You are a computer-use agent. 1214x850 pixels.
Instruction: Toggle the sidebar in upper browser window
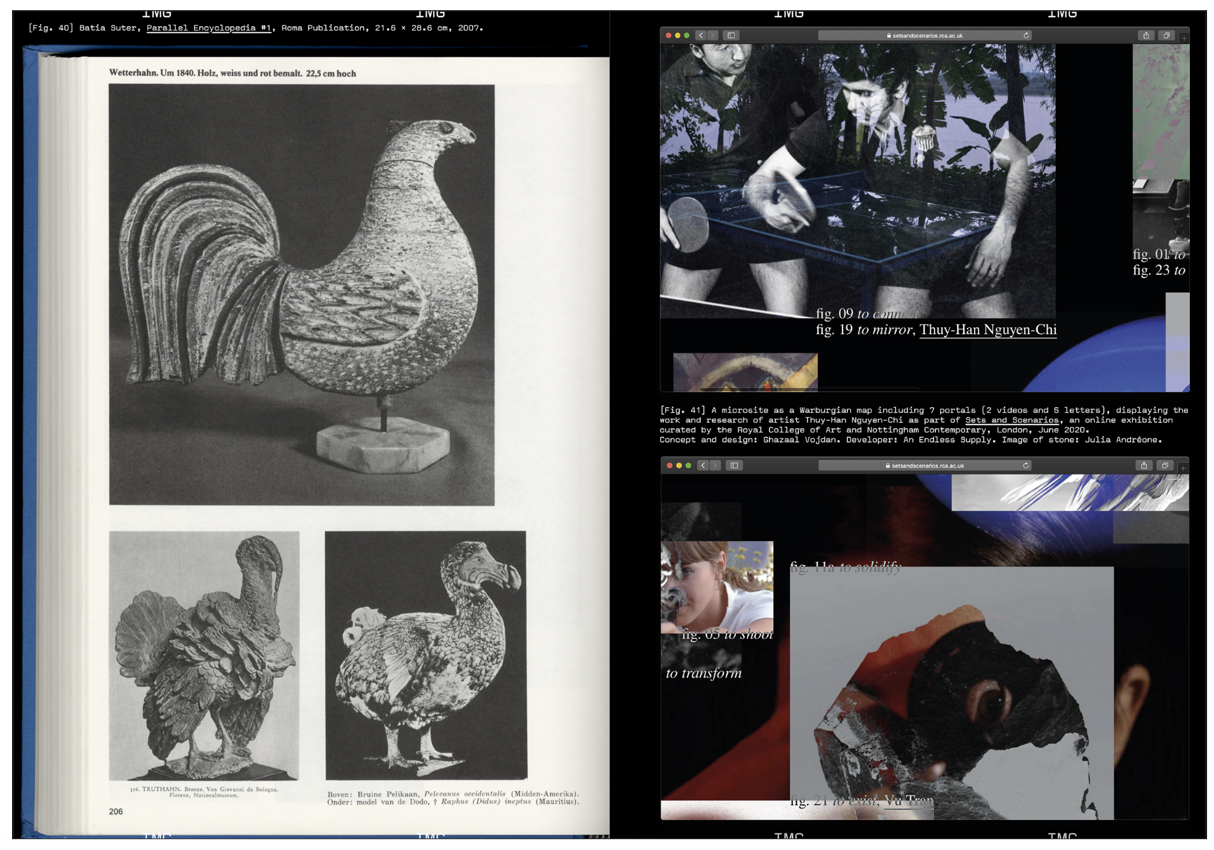coord(731,36)
